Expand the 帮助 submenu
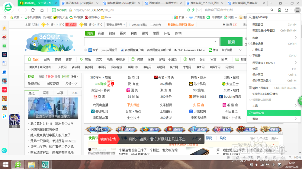This screenshot has height=169, width=302. pyautogui.click(x=274, y=119)
